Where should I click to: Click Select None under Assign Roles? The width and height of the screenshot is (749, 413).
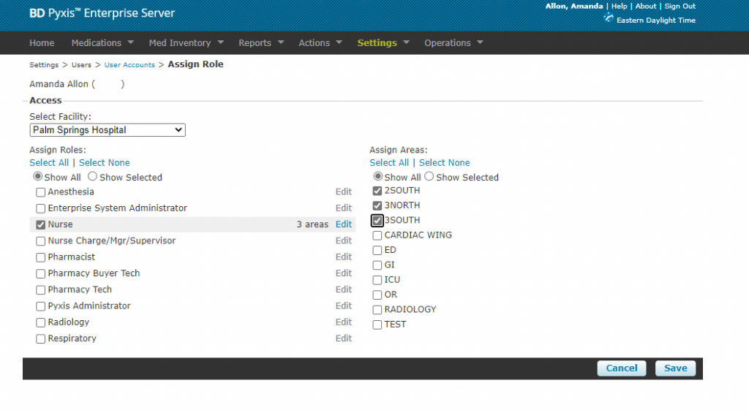point(105,163)
